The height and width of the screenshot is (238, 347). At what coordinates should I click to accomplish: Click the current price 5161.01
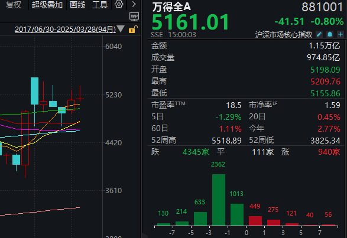click(190, 22)
